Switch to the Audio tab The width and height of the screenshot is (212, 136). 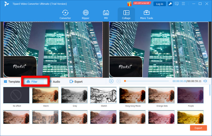(55, 82)
